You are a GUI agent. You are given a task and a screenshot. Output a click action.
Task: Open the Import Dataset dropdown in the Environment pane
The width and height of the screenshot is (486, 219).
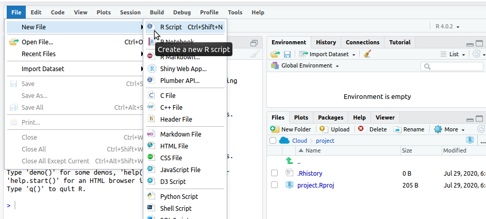point(330,54)
